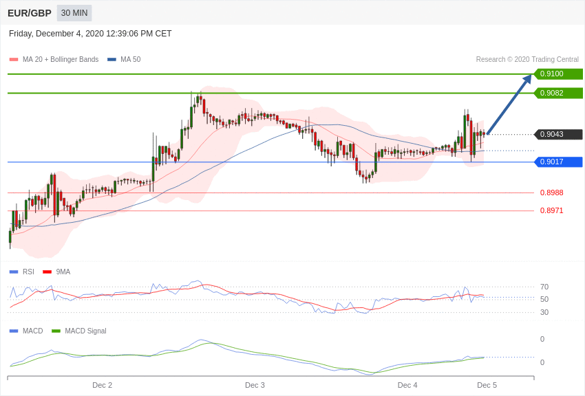
Task: Click the EUR/GBP pair title
Action: click(x=30, y=13)
